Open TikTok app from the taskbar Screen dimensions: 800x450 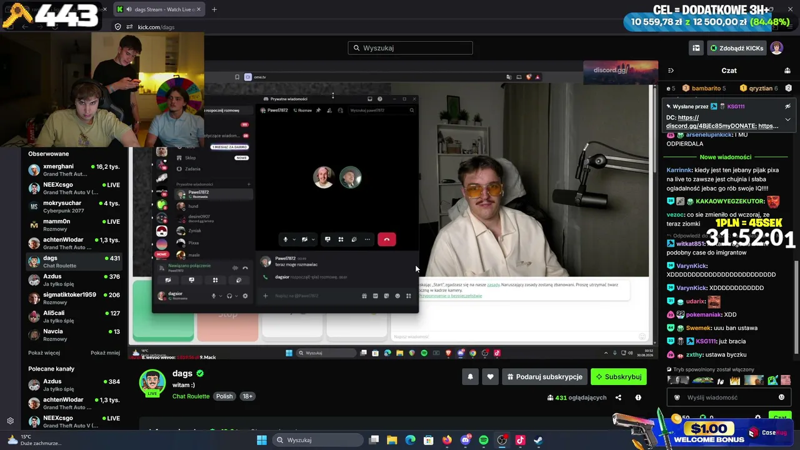click(520, 440)
